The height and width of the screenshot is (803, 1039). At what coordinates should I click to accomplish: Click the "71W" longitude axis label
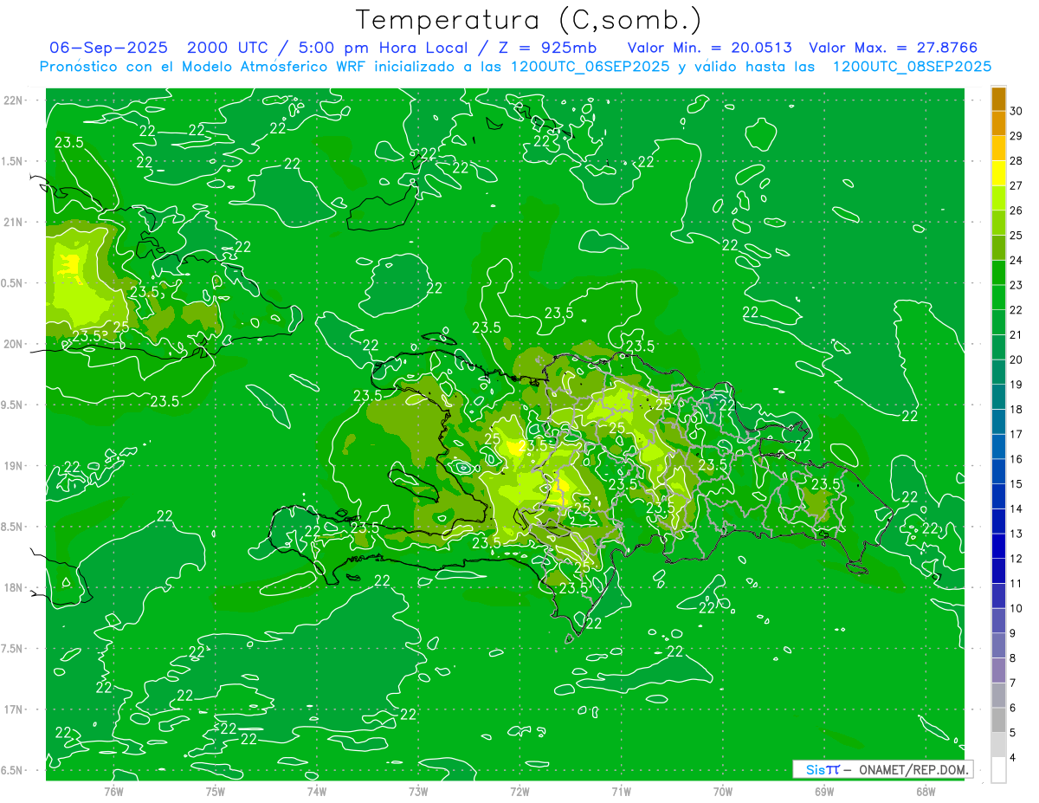(x=621, y=791)
